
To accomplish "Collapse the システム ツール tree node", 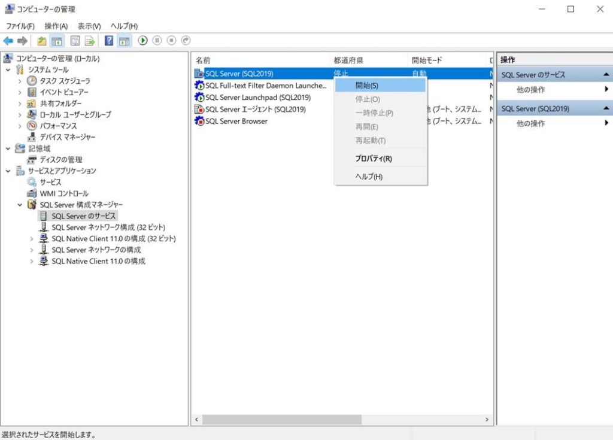I will click(8, 70).
